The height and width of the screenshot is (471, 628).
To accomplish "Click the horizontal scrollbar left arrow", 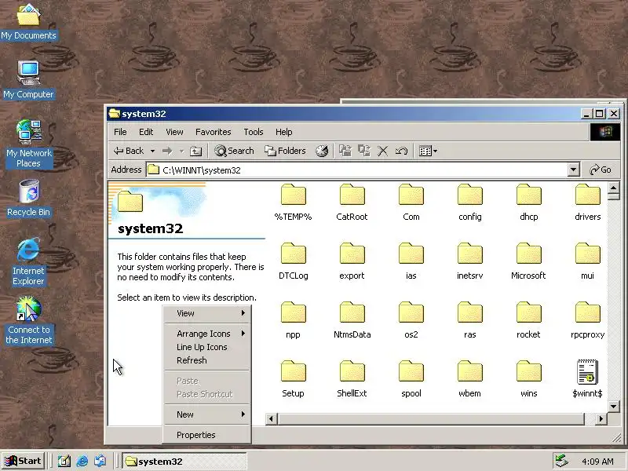I will (271, 419).
